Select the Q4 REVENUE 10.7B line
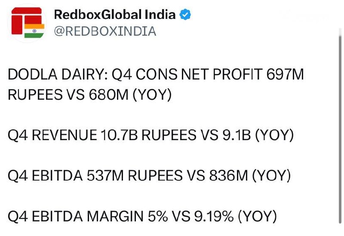Viewport: 344px width, 236px height. tap(150, 135)
